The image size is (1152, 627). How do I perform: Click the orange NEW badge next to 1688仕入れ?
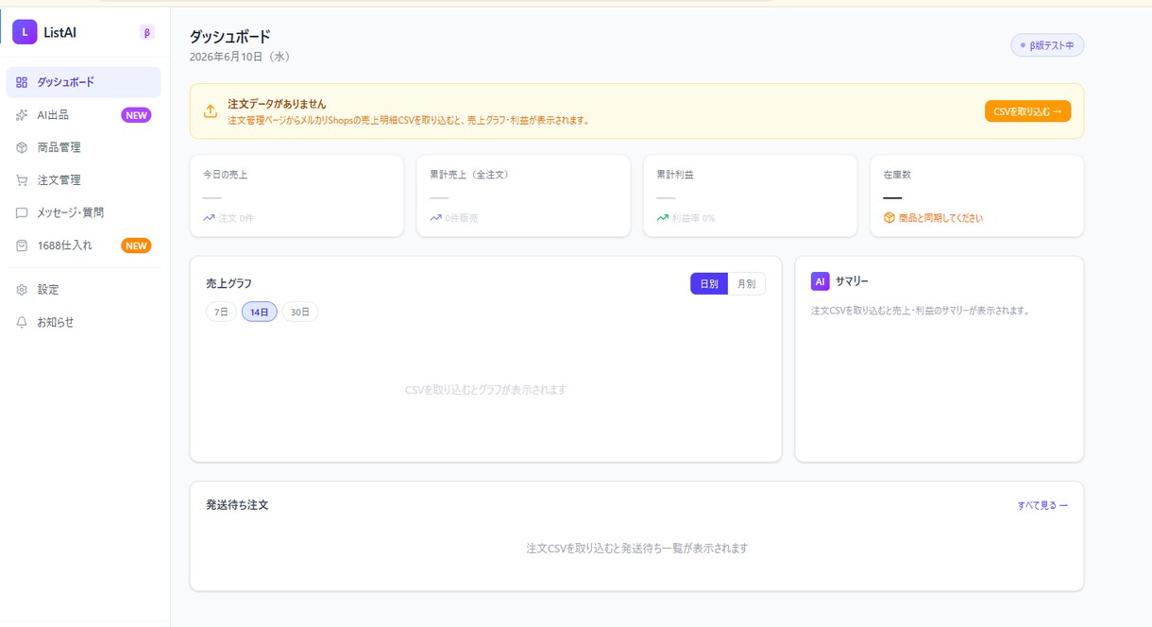point(136,246)
